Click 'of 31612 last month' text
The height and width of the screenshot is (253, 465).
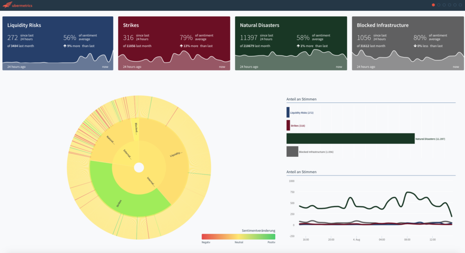pyautogui.click(x=371, y=46)
